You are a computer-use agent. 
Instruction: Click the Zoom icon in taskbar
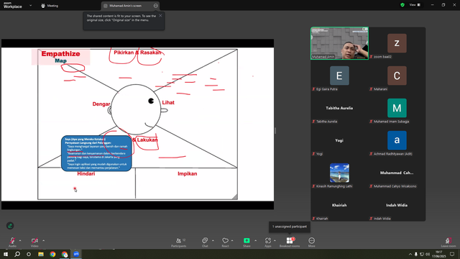[76, 254]
